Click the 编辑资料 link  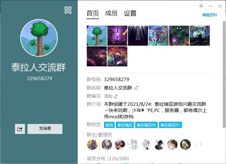point(209,15)
